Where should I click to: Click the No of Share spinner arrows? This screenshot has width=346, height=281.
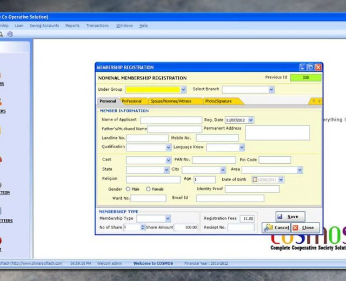click(x=143, y=227)
